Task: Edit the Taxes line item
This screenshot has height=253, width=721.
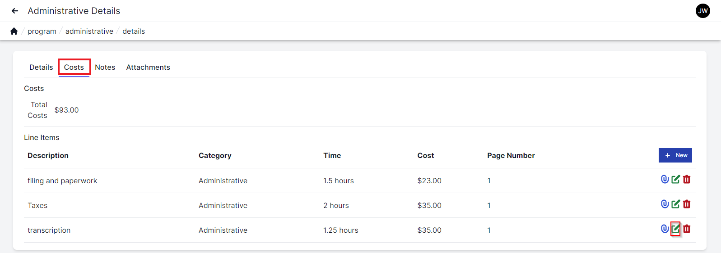Action: click(x=675, y=204)
